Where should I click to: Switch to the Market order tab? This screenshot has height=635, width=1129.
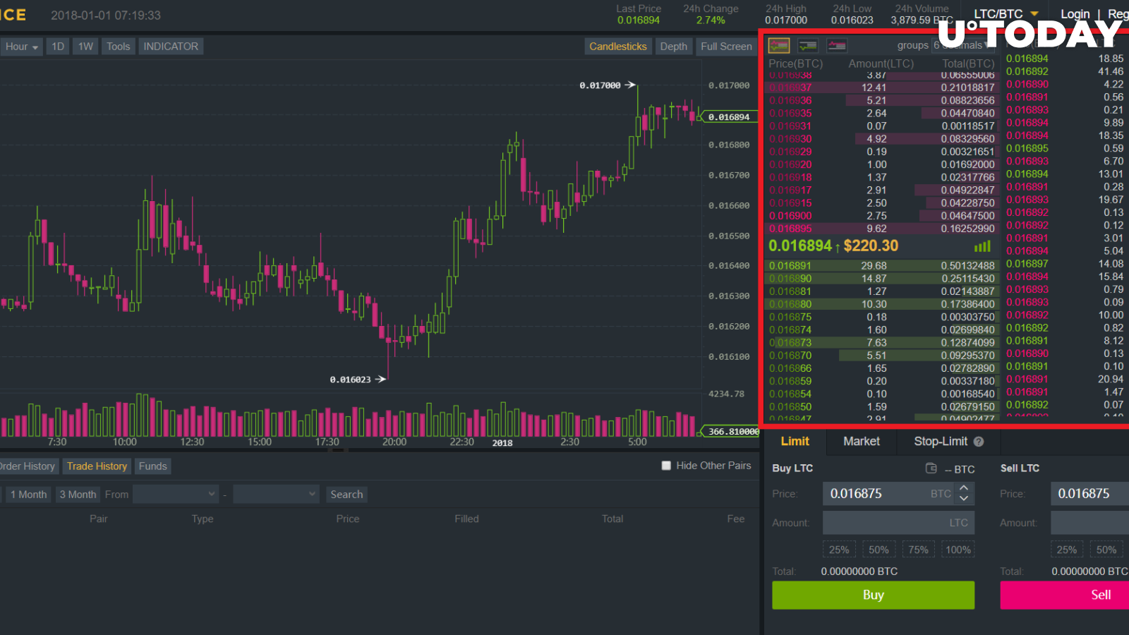pyautogui.click(x=862, y=442)
